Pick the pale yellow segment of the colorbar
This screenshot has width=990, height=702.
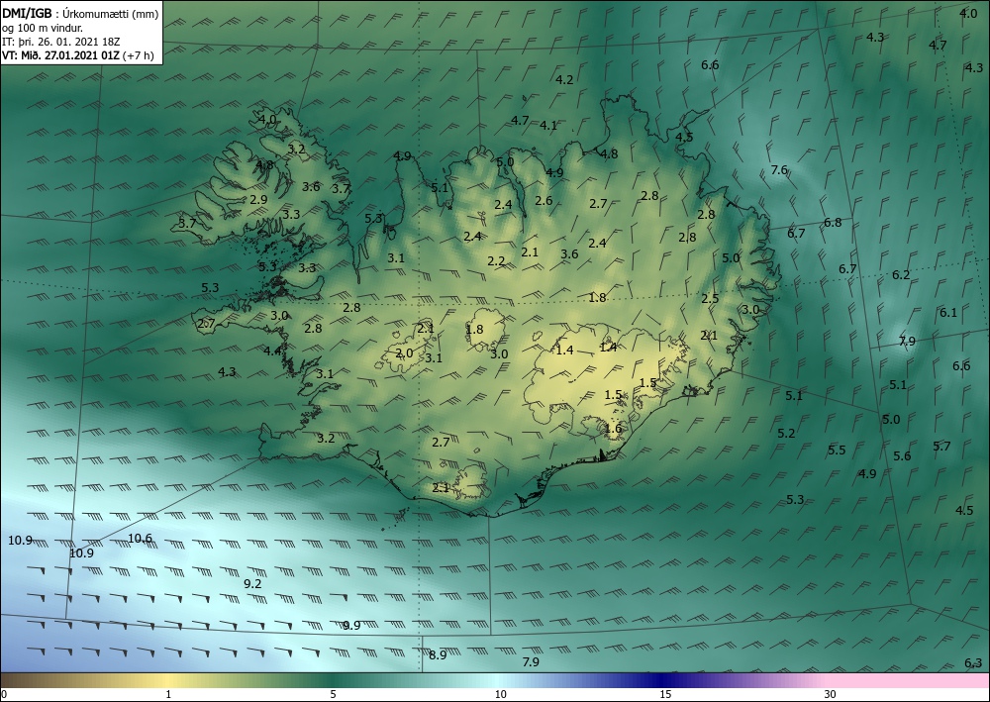pyautogui.click(x=167, y=680)
